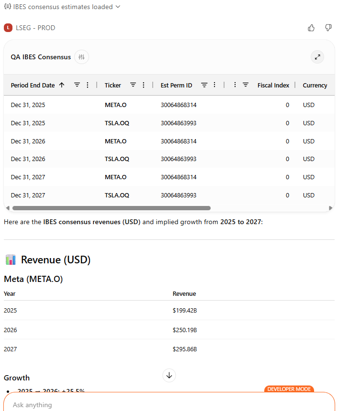Click the scrollbar right arrow
This screenshot has width=338, height=411.
[x=330, y=208]
